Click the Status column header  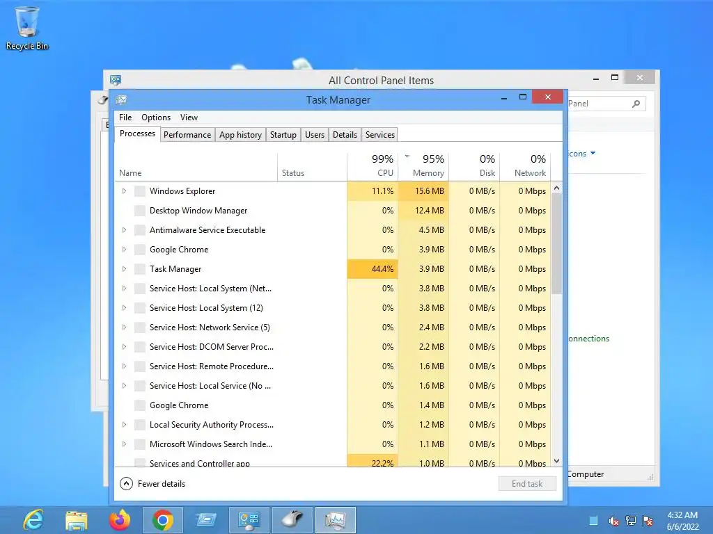313,165
